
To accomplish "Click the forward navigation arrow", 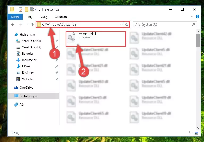I will tap(20, 24).
